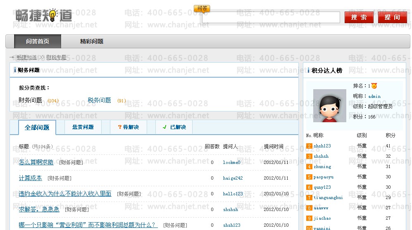The width and height of the screenshot is (412, 230).
Task: Select the 财务问题 category
Action: click(x=30, y=100)
